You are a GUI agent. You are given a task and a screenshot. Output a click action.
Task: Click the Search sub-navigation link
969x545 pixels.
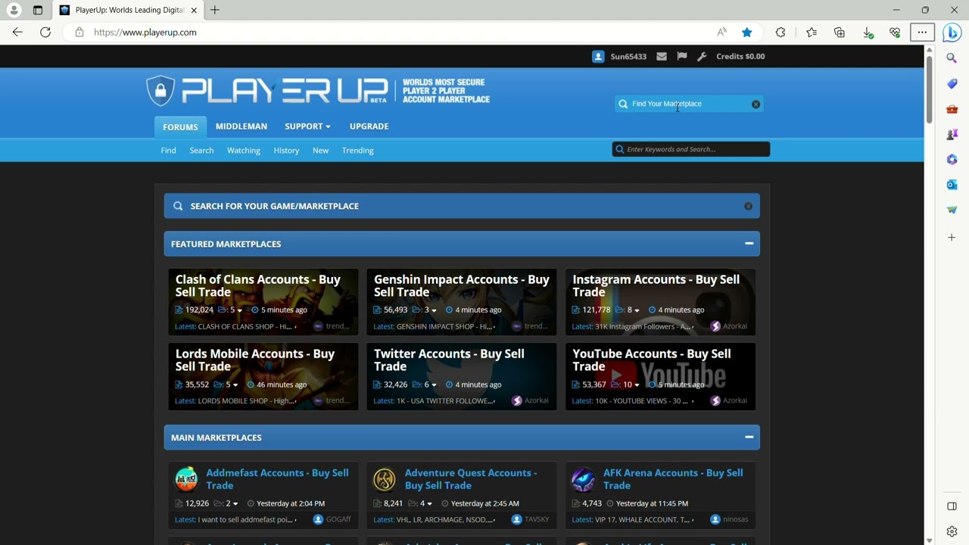tap(201, 150)
